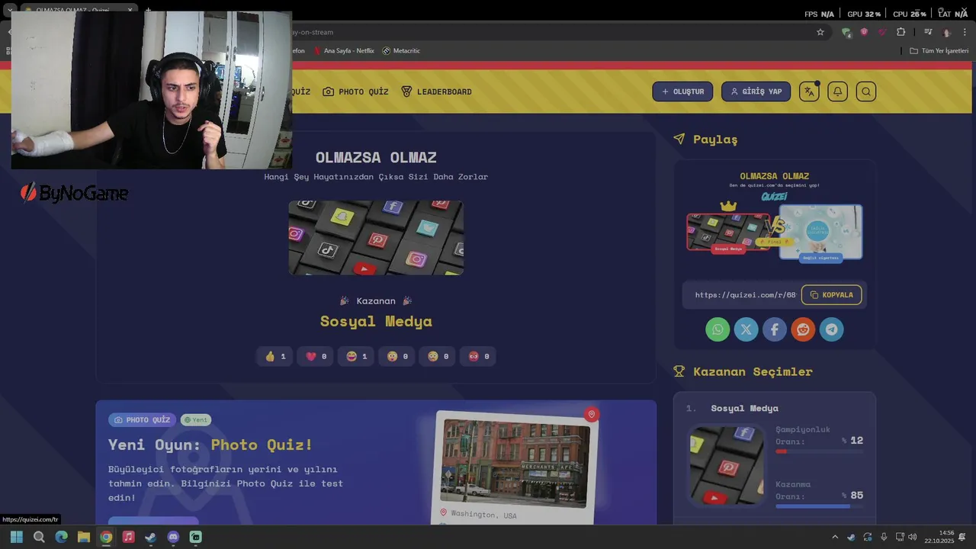React with the fourth emoji showing 0

click(397, 356)
